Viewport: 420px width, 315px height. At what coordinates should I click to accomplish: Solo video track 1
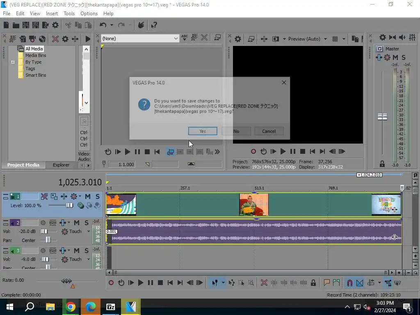(x=98, y=196)
